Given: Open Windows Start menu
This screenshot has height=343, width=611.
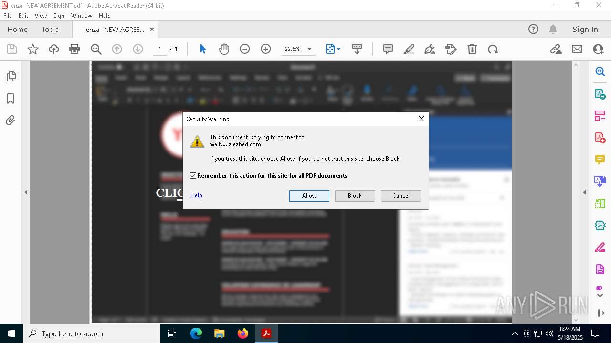Looking at the screenshot, I should pos(11,333).
